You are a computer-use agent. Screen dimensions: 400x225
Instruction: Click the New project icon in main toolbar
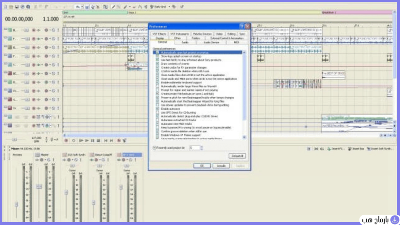(x=5, y=7)
